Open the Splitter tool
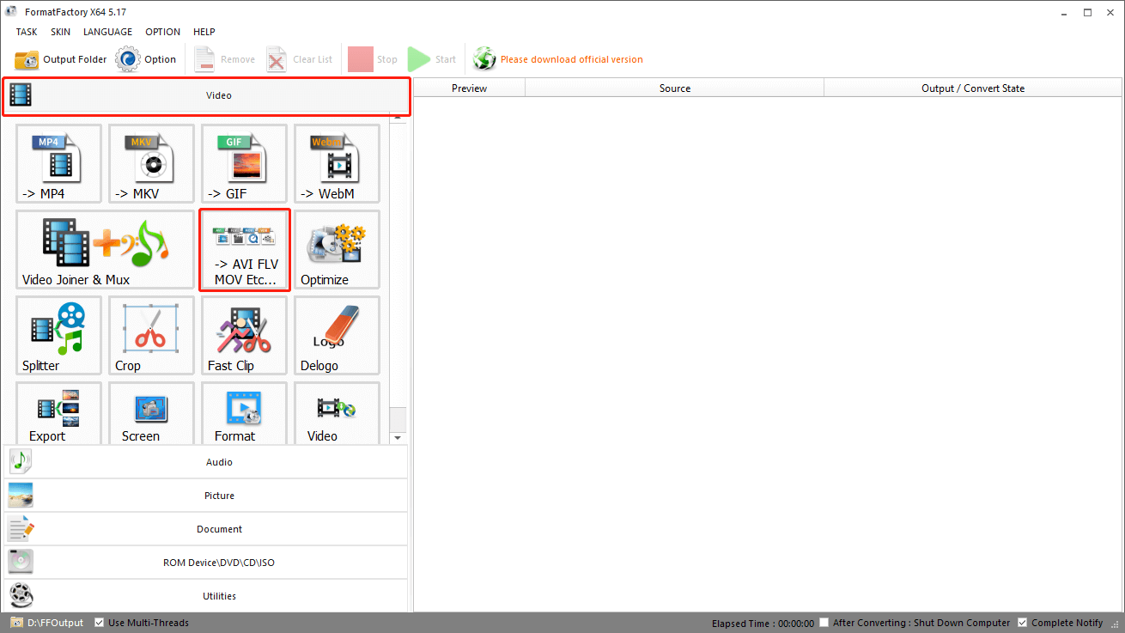 click(x=58, y=335)
